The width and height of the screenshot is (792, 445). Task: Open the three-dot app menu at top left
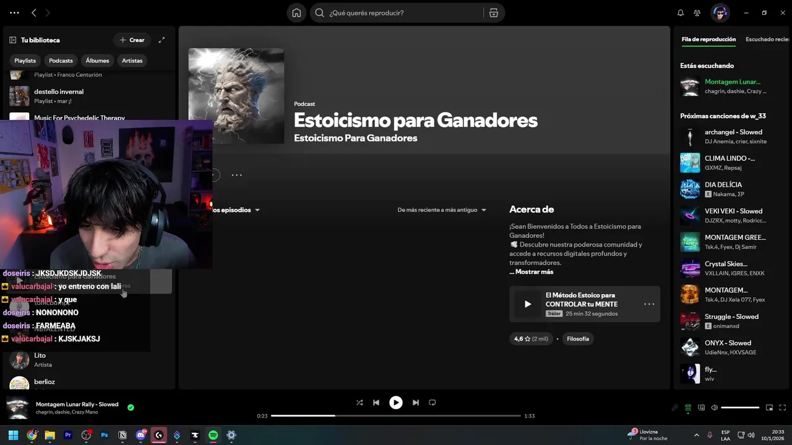tap(14, 13)
